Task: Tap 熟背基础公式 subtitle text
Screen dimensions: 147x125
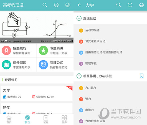Action: [59, 67]
